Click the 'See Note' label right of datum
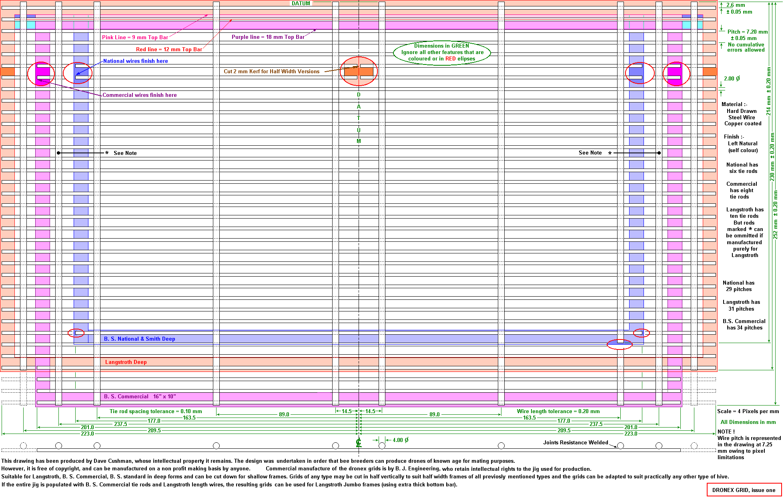Screen dimensions: 784x498 (590, 153)
